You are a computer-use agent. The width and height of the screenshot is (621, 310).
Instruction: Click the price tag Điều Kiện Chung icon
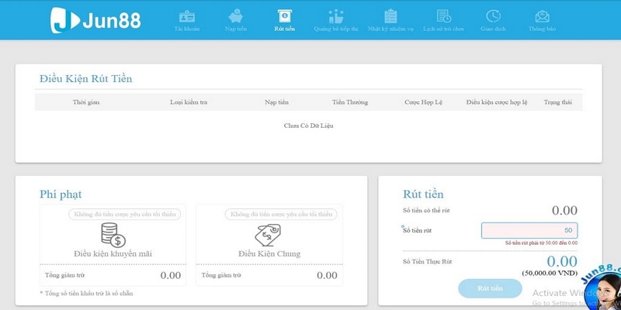pos(269,235)
